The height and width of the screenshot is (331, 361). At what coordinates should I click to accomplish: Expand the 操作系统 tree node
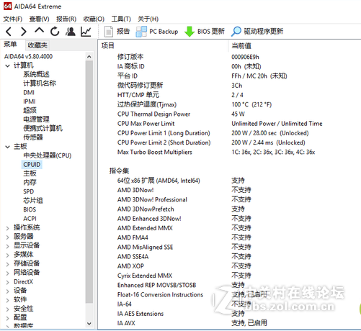click(x=8, y=228)
